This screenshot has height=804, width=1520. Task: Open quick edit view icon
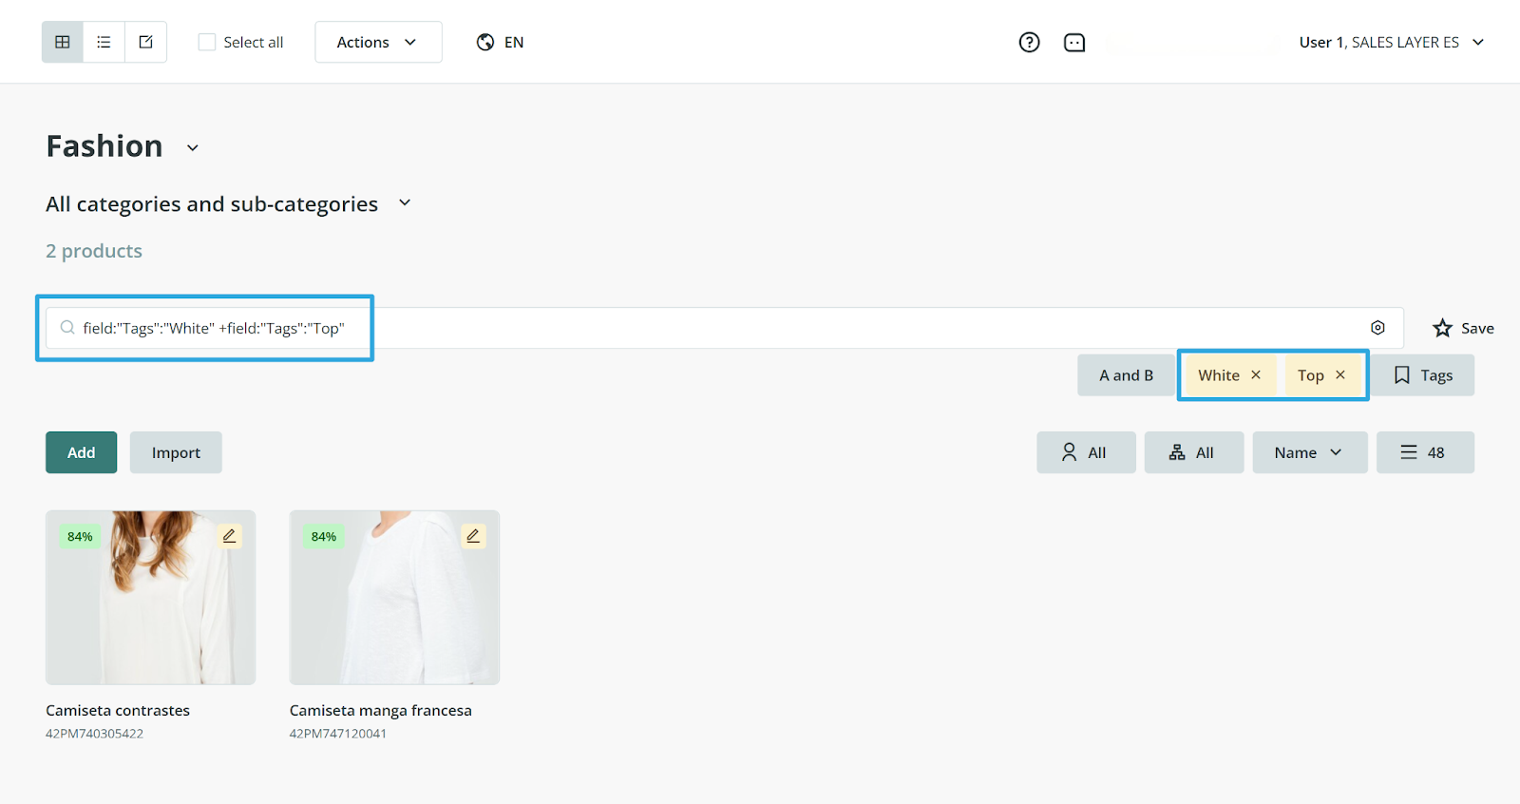click(x=146, y=42)
